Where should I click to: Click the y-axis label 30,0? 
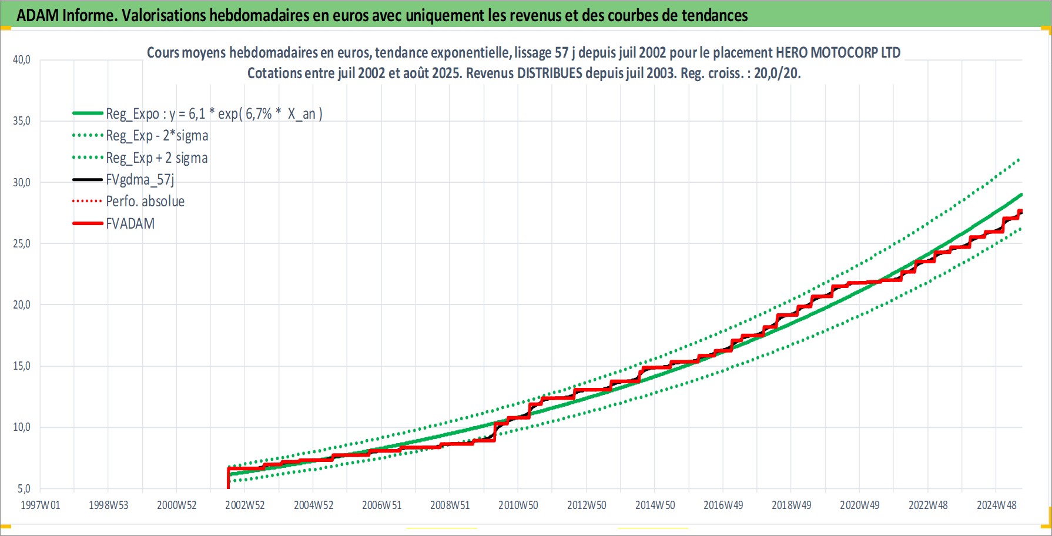(22, 182)
